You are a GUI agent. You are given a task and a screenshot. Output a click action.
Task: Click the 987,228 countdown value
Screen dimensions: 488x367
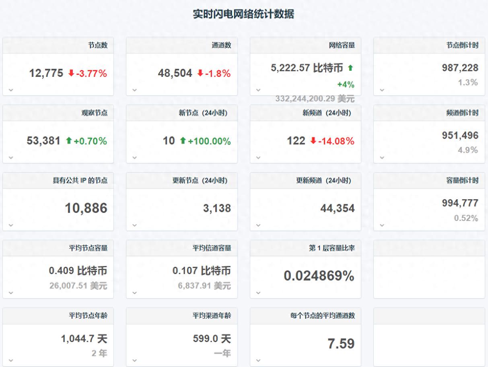pyautogui.click(x=460, y=68)
